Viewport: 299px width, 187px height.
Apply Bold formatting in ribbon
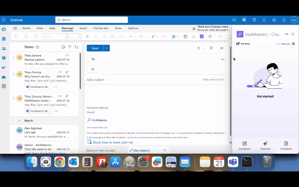click(x=87, y=36)
